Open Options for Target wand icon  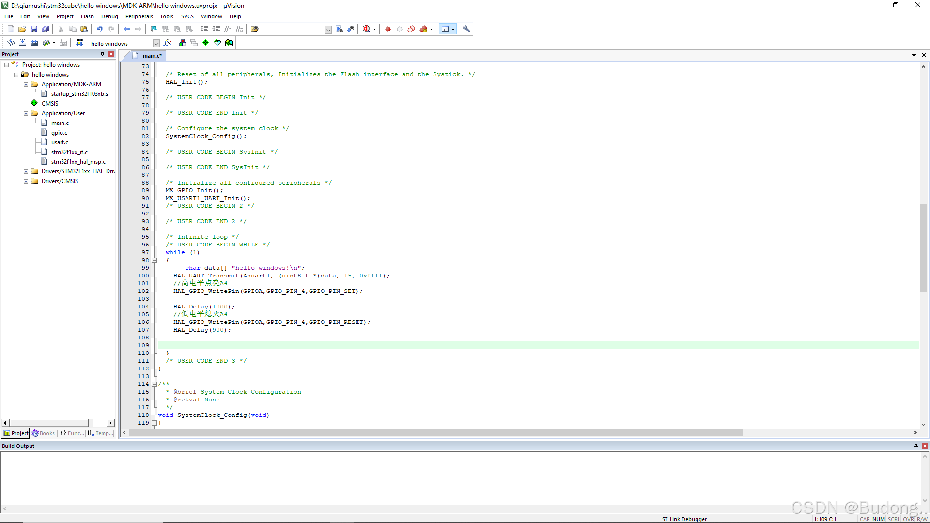tap(167, 42)
